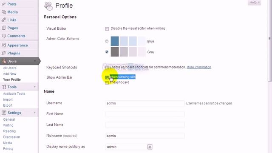This screenshot has width=272, height=153.
Task: Click the Nickname field
Action: (144, 136)
